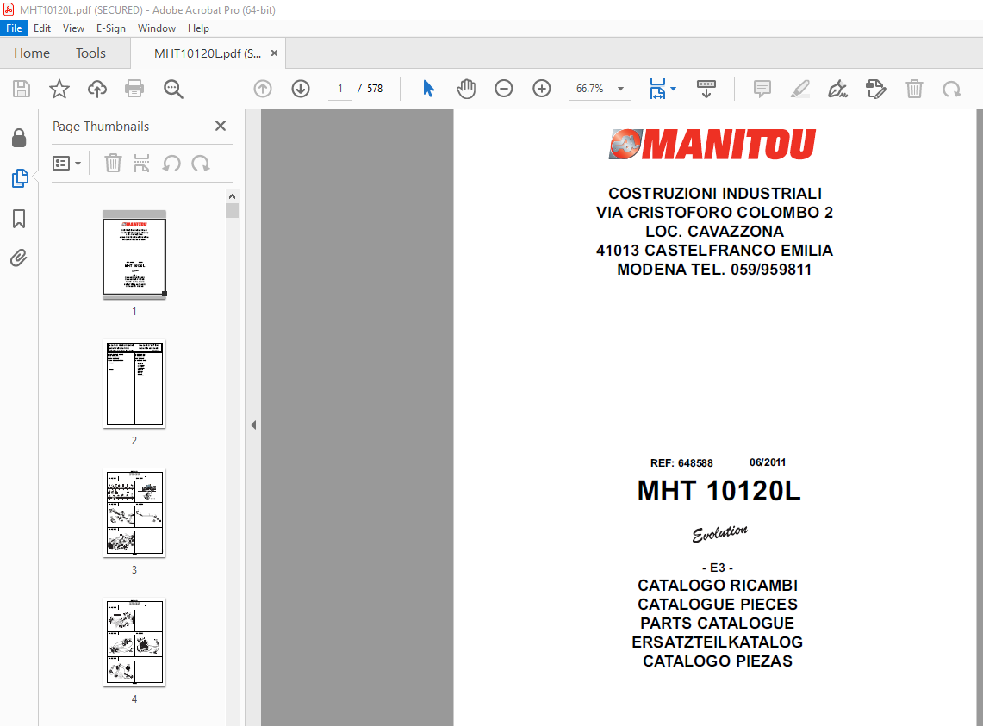The width and height of the screenshot is (983, 726).
Task: Zoom in with plus button
Action: pos(542,89)
